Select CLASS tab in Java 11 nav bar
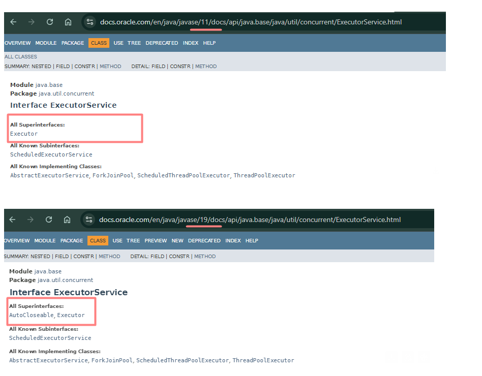 [x=99, y=43]
